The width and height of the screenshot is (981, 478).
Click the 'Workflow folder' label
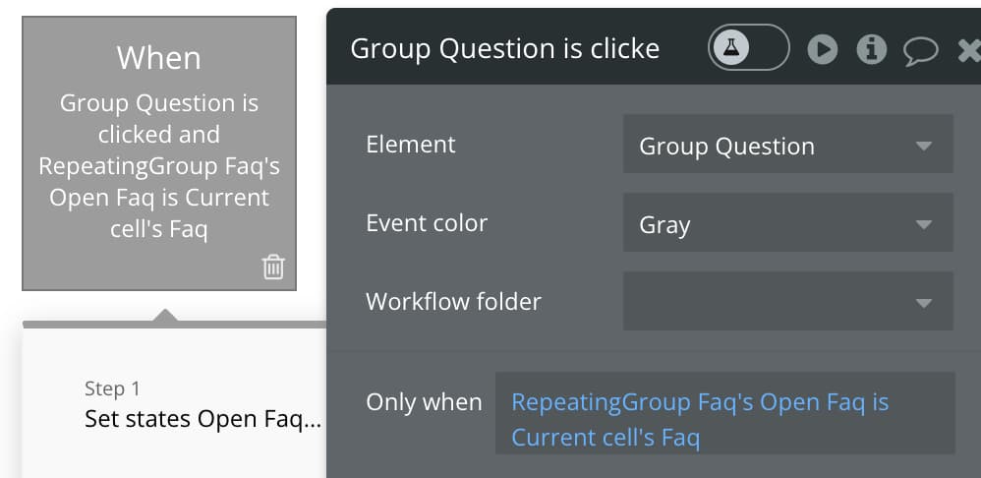click(x=453, y=302)
